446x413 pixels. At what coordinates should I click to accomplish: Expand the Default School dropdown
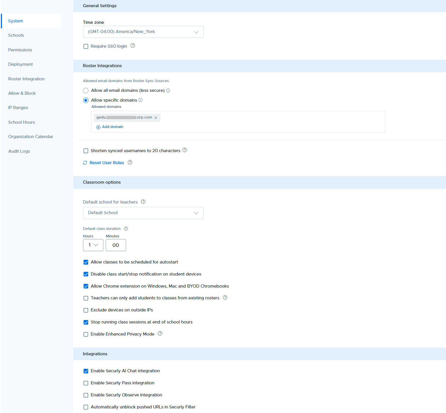point(143,213)
